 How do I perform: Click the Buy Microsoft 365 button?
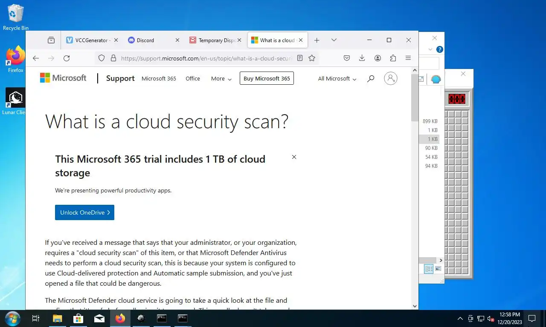pyautogui.click(x=267, y=78)
